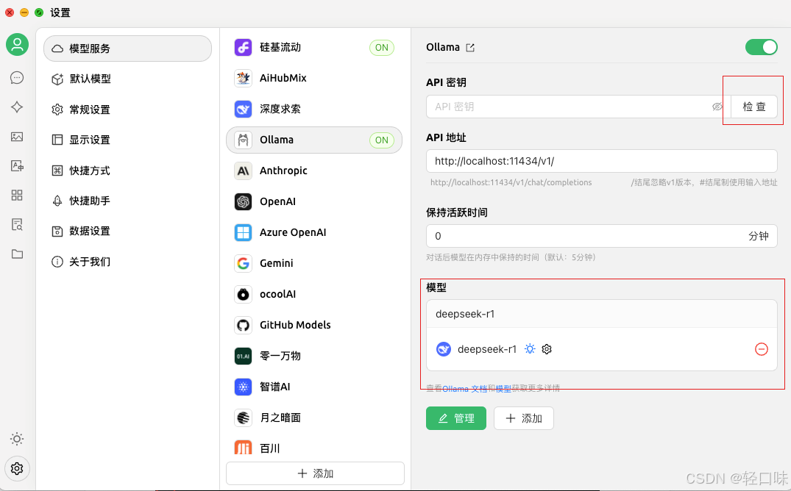The width and height of the screenshot is (791, 491).
Task: Open deepseek-r1 model settings gear
Action: [547, 349]
